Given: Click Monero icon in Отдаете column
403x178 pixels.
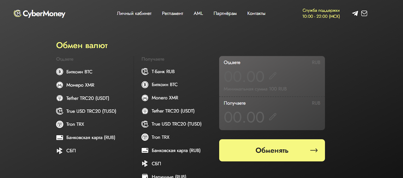Looking at the screenshot, I should point(60,85).
